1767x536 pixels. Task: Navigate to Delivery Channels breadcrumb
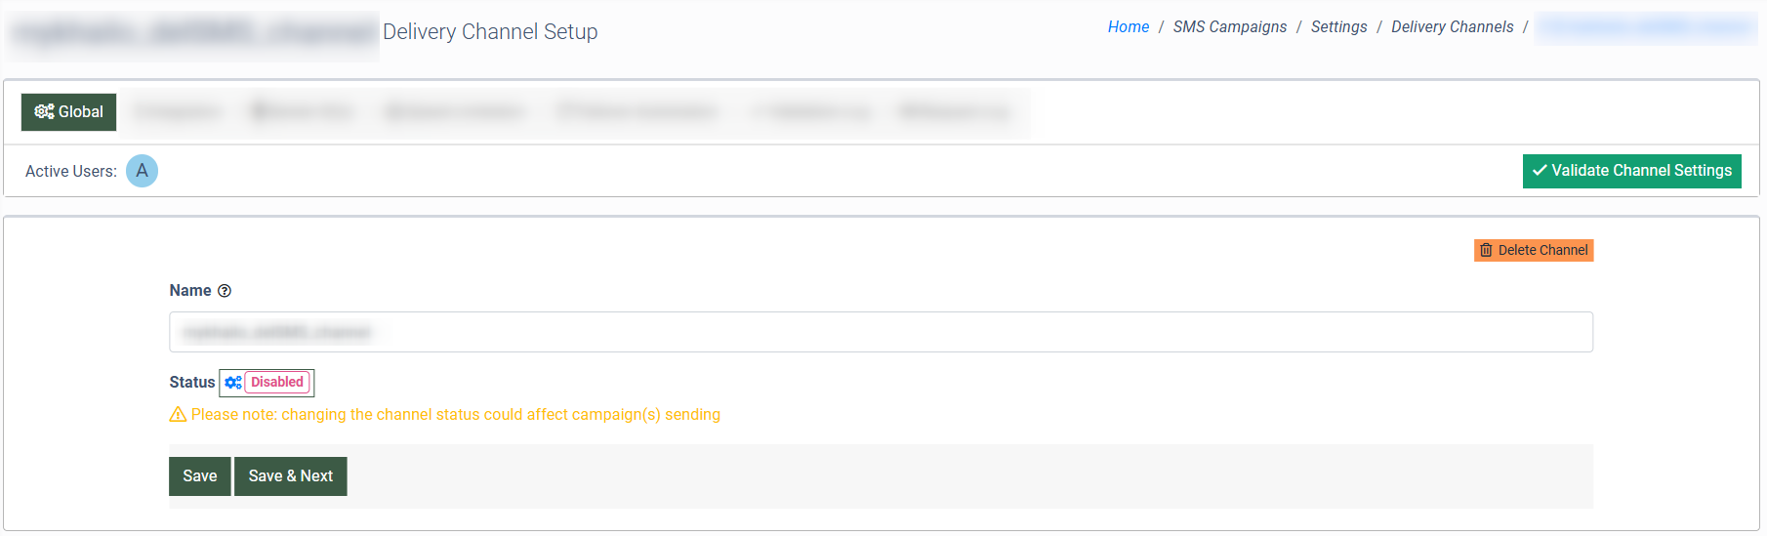coord(1452,27)
